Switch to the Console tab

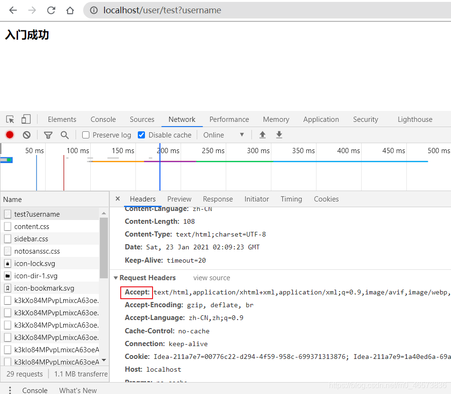click(103, 119)
